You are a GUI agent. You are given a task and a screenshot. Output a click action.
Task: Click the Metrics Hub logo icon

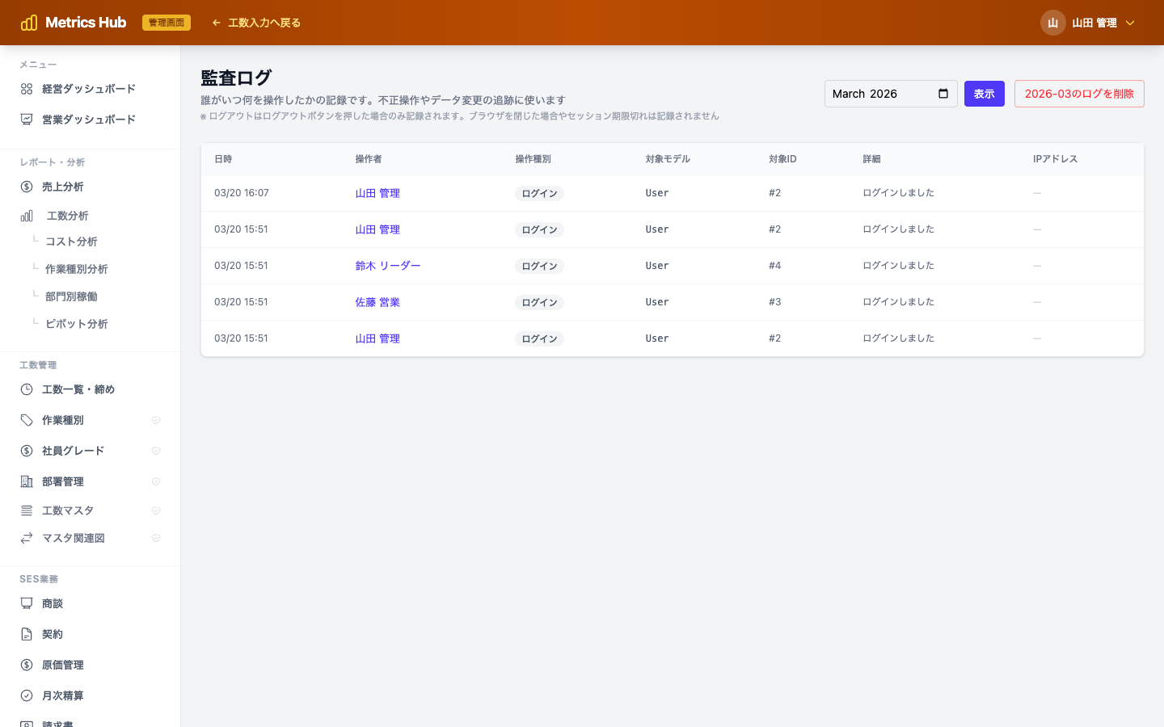pyautogui.click(x=29, y=23)
